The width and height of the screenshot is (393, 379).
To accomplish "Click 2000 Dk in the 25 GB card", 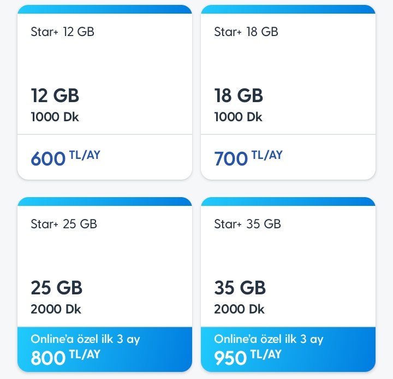I will 56,309.
